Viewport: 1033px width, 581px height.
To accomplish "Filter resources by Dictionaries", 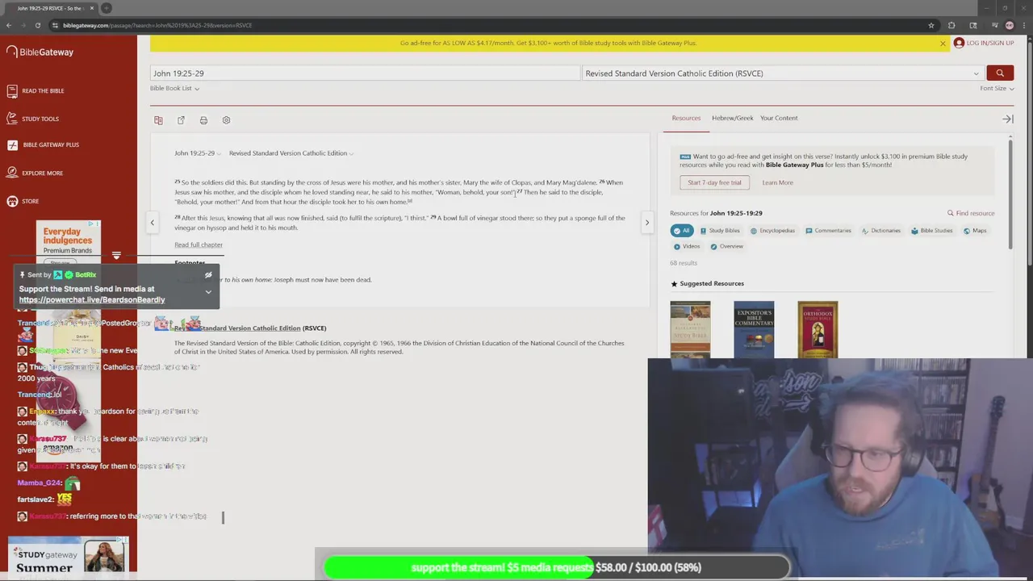I will (x=880, y=231).
